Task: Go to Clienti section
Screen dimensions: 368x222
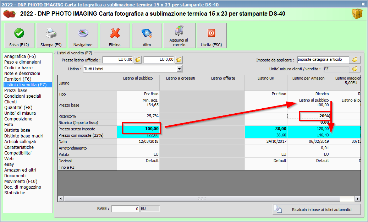Action: coord(10,102)
